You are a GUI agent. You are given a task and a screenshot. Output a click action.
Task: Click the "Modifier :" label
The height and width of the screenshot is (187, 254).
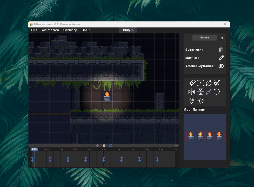click(x=192, y=58)
